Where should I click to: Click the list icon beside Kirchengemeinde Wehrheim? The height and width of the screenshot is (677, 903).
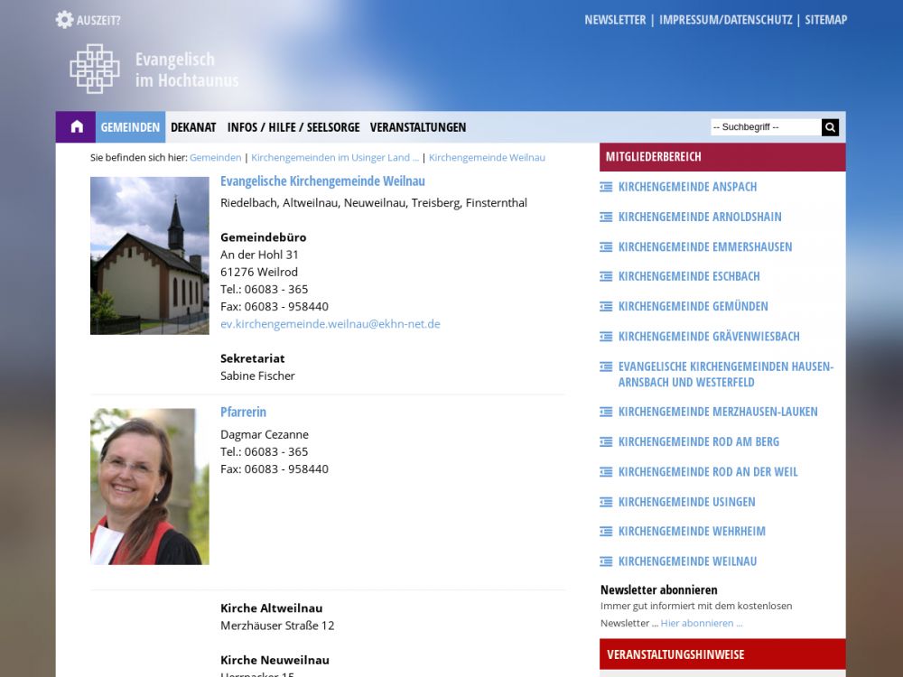tap(606, 532)
